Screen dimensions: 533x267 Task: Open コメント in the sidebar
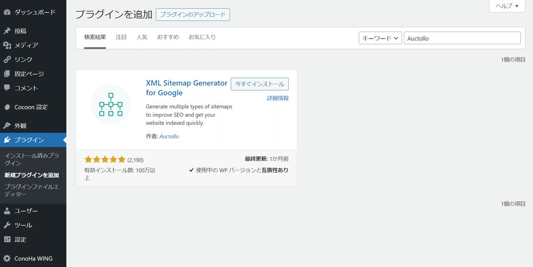pos(33,88)
